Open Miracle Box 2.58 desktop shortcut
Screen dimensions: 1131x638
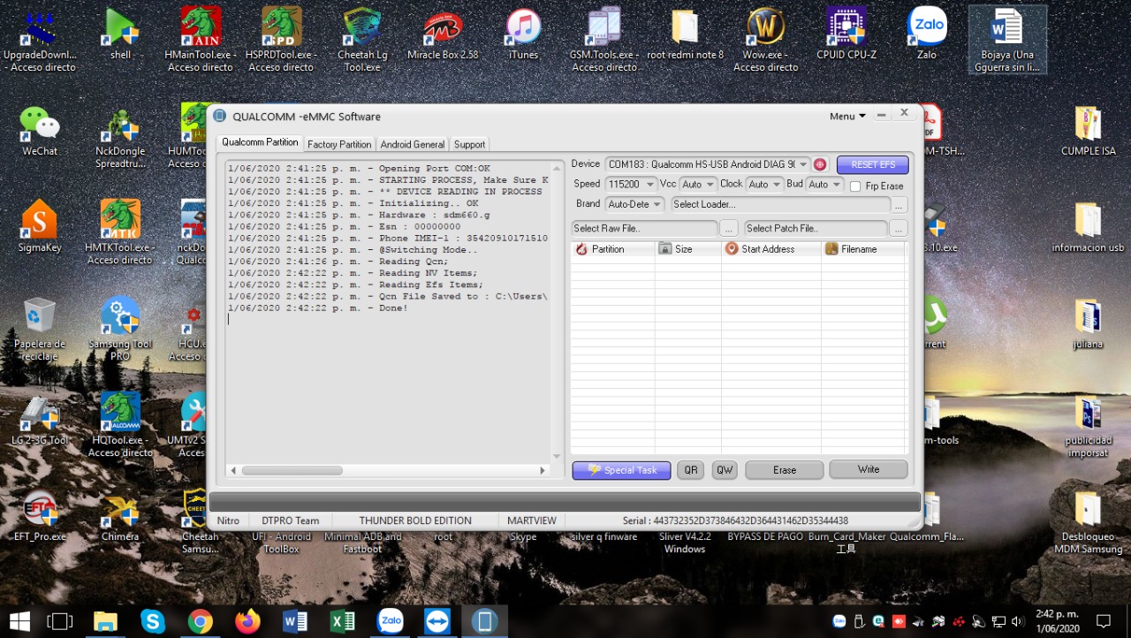click(x=443, y=35)
